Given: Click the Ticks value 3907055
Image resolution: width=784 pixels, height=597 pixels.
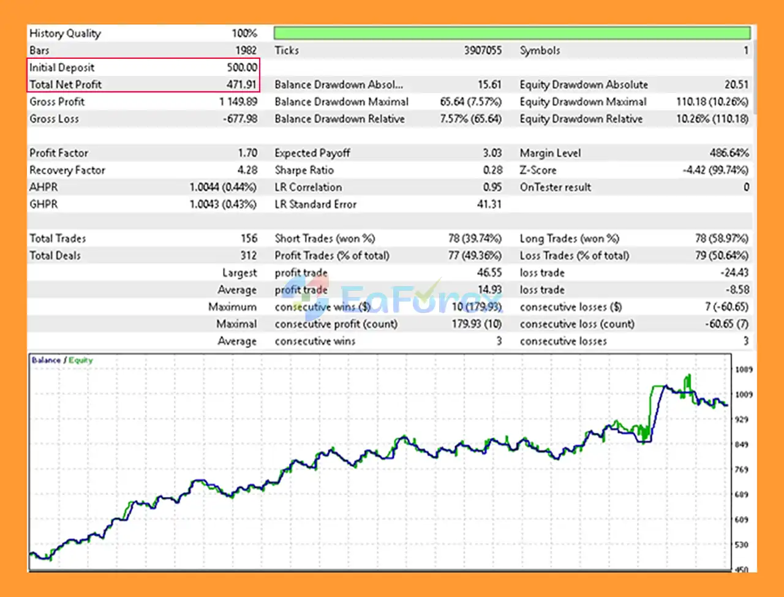Looking at the screenshot, I should [x=482, y=50].
